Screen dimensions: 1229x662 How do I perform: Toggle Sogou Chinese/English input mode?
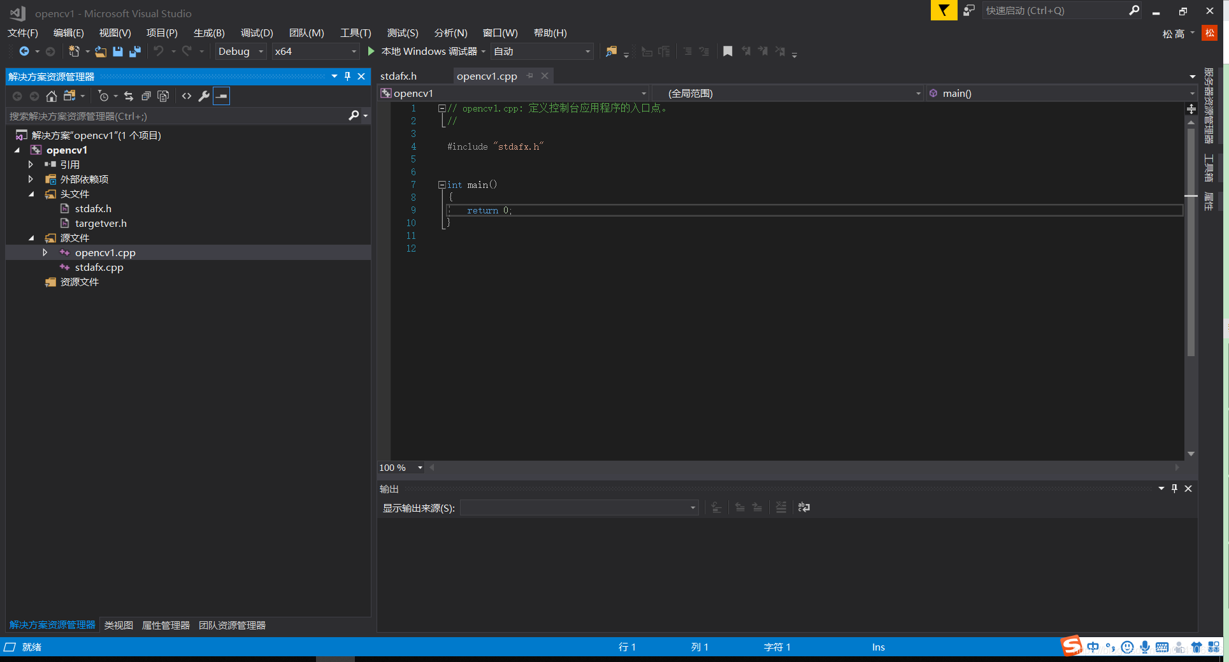pyautogui.click(x=1093, y=647)
